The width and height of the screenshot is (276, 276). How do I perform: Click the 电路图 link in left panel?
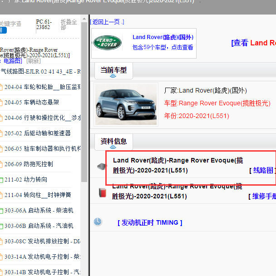coord(13,61)
